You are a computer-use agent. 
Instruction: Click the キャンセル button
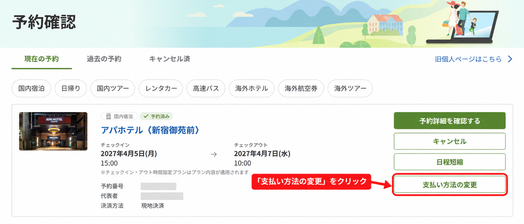coord(449,141)
